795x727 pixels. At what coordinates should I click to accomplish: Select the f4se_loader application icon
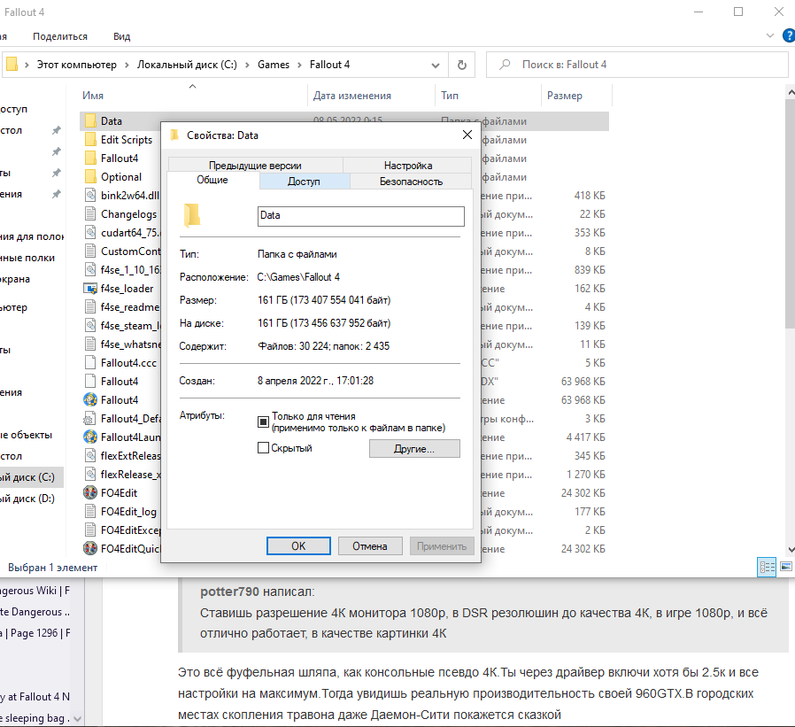89,289
